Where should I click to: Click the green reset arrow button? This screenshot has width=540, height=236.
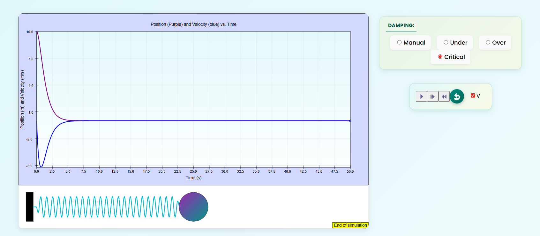(457, 96)
